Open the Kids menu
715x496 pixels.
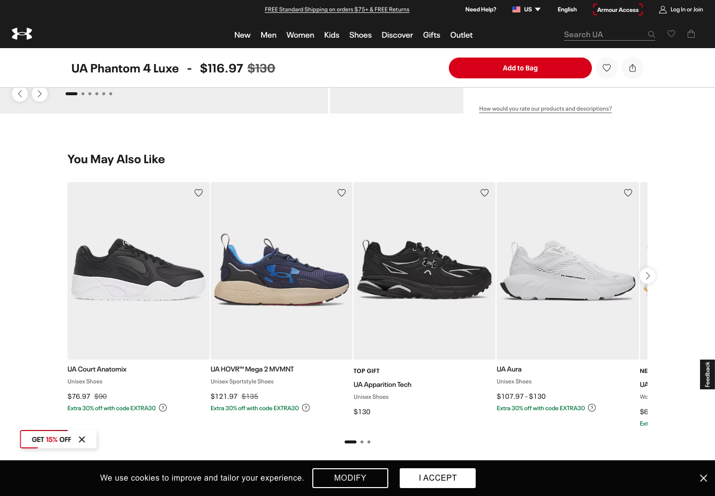pos(332,35)
